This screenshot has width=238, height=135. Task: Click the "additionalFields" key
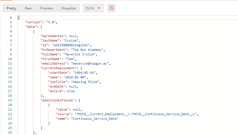(x=57, y=100)
